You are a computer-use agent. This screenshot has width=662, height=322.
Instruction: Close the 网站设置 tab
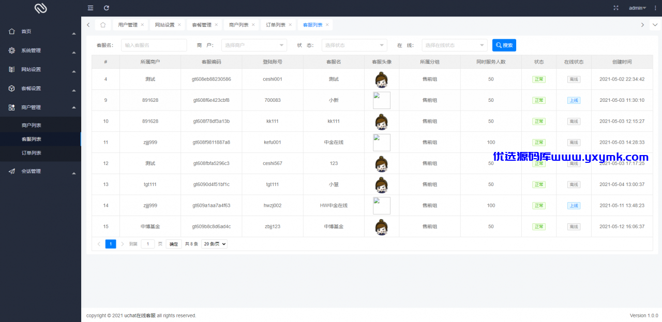tap(179, 24)
